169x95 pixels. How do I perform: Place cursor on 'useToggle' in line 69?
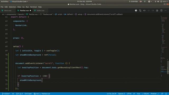coord(51,51)
